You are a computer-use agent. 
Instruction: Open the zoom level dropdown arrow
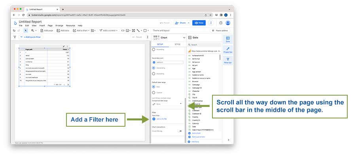click(36, 31)
